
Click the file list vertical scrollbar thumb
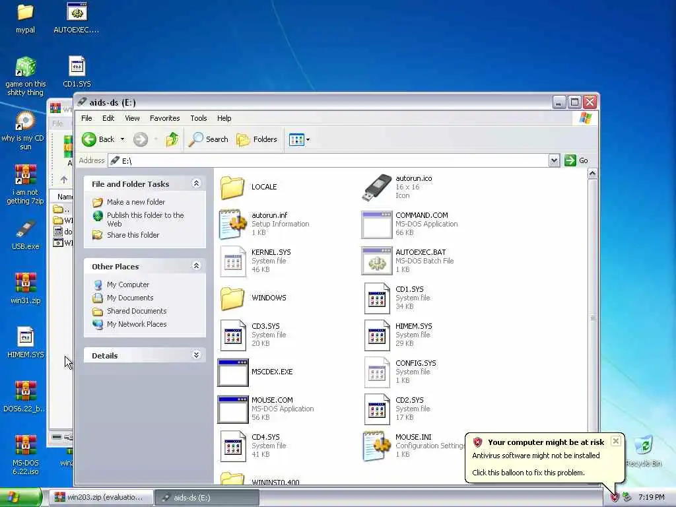click(593, 318)
